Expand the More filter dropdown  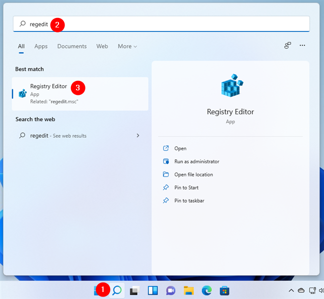pyautogui.click(x=127, y=46)
